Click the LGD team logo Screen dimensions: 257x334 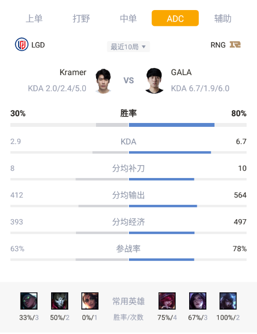coord(21,45)
